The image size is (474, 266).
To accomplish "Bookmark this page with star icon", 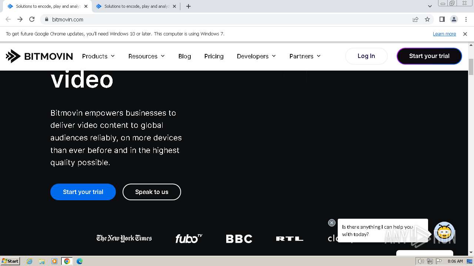I will pos(427,19).
